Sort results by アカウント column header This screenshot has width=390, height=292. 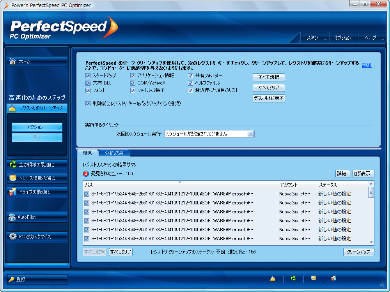(298, 185)
